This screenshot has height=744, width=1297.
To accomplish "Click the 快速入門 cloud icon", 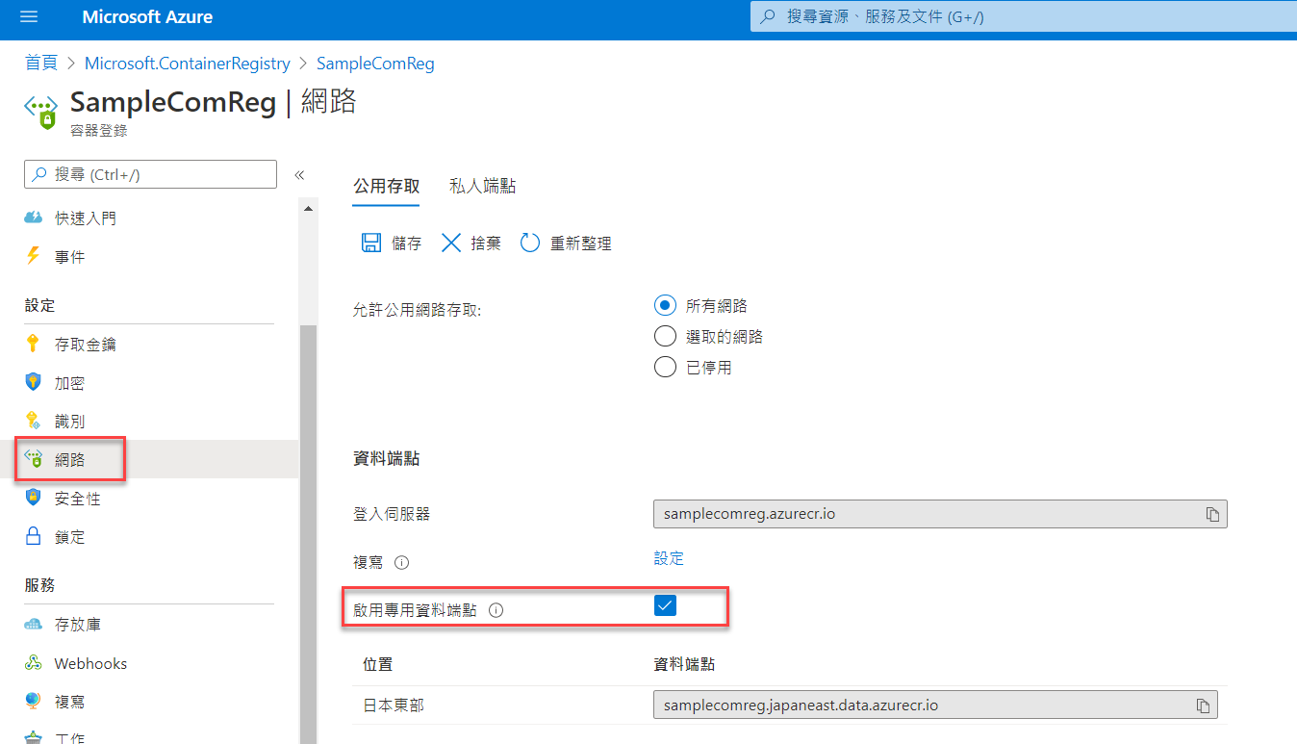I will click(x=34, y=218).
